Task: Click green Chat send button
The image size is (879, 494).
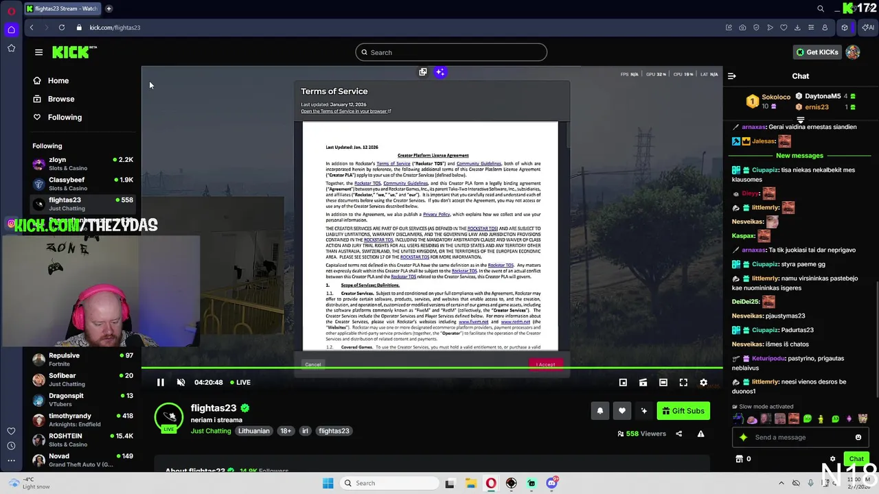Action: [x=856, y=459]
